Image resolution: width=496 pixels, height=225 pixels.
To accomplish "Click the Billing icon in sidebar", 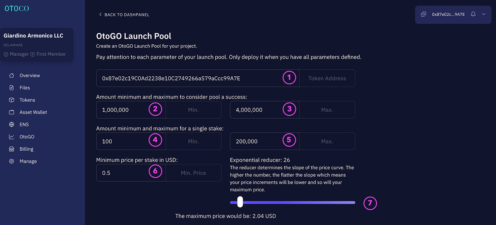I will pyautogui.click(x=12, y=149).
